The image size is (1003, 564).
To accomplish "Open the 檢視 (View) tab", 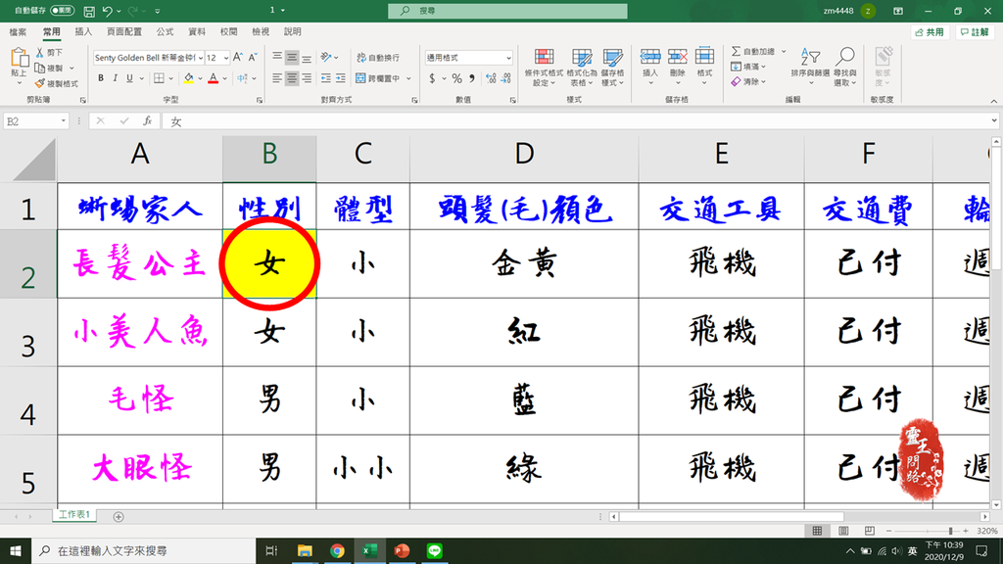I will pyautogui.click(x=261, y=31).
